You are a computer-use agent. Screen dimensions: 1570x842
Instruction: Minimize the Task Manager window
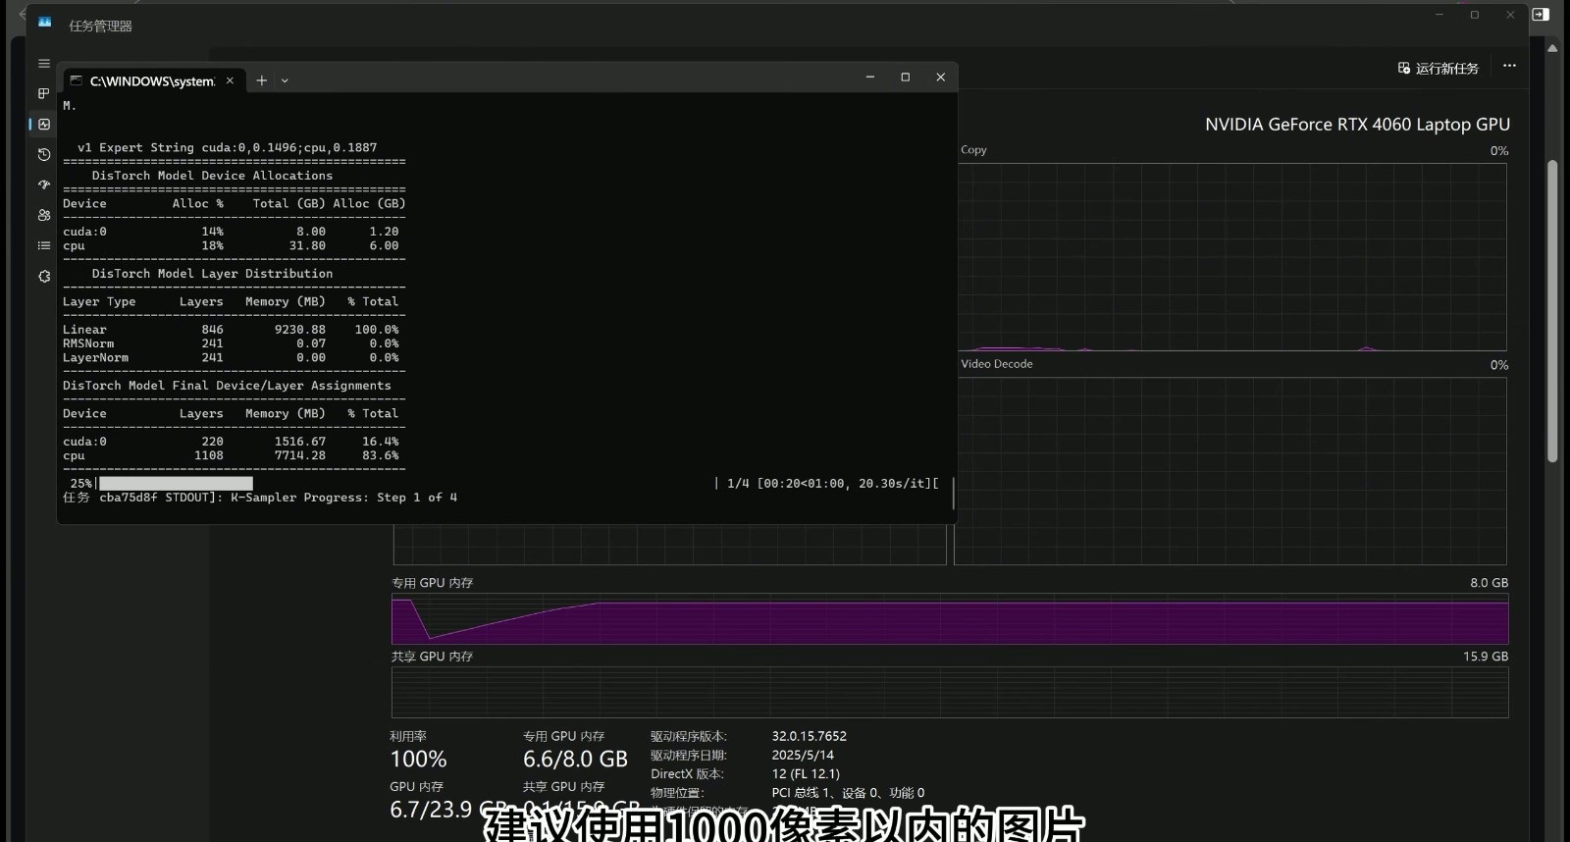[x=1439, y=15]
